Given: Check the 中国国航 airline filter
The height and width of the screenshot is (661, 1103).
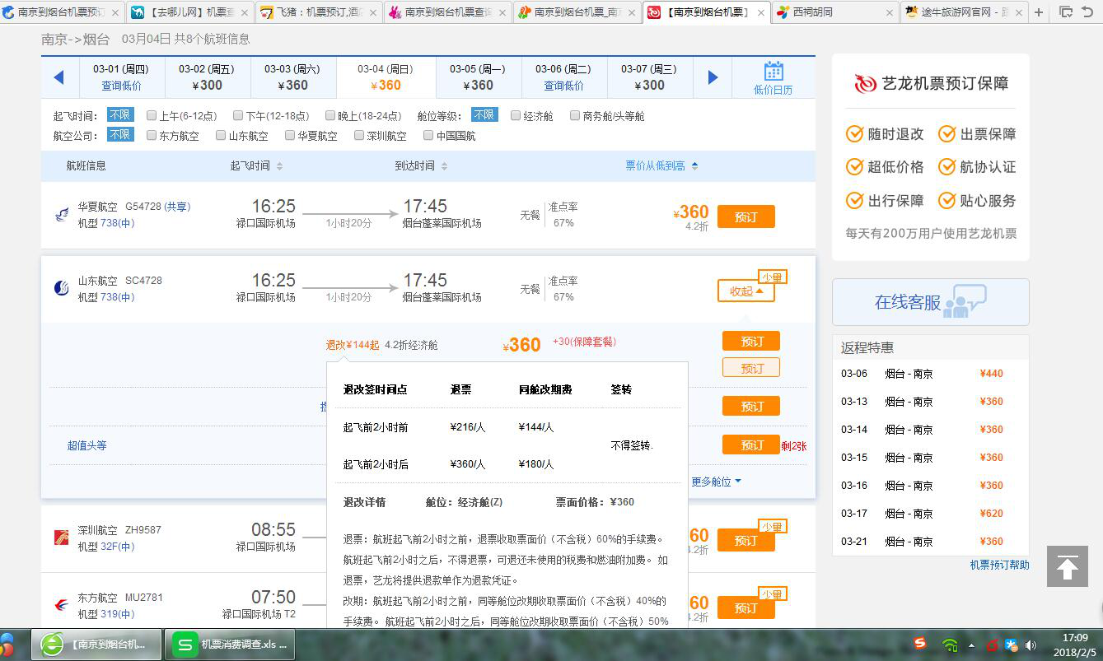Looking at the screenshot, I should pyautogui.click(x=427, y=134).
